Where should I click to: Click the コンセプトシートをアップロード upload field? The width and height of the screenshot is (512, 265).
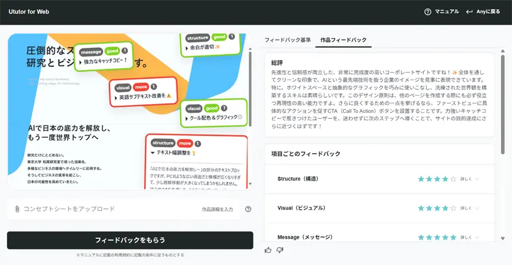(x=68, y=209)
